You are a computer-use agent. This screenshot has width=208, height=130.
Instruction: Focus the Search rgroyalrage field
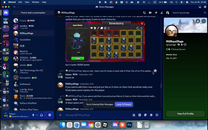coord(189,13)
